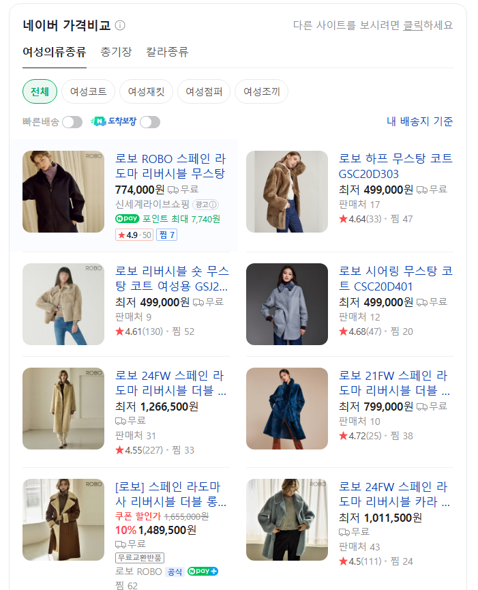
Task: Click the 클릭 link in the header notice
Action: [413, 25]
